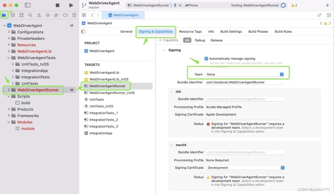Expand the PrivateHeaders folder
334x194 pixels.
pyautogui.click(x=9, y=38)
